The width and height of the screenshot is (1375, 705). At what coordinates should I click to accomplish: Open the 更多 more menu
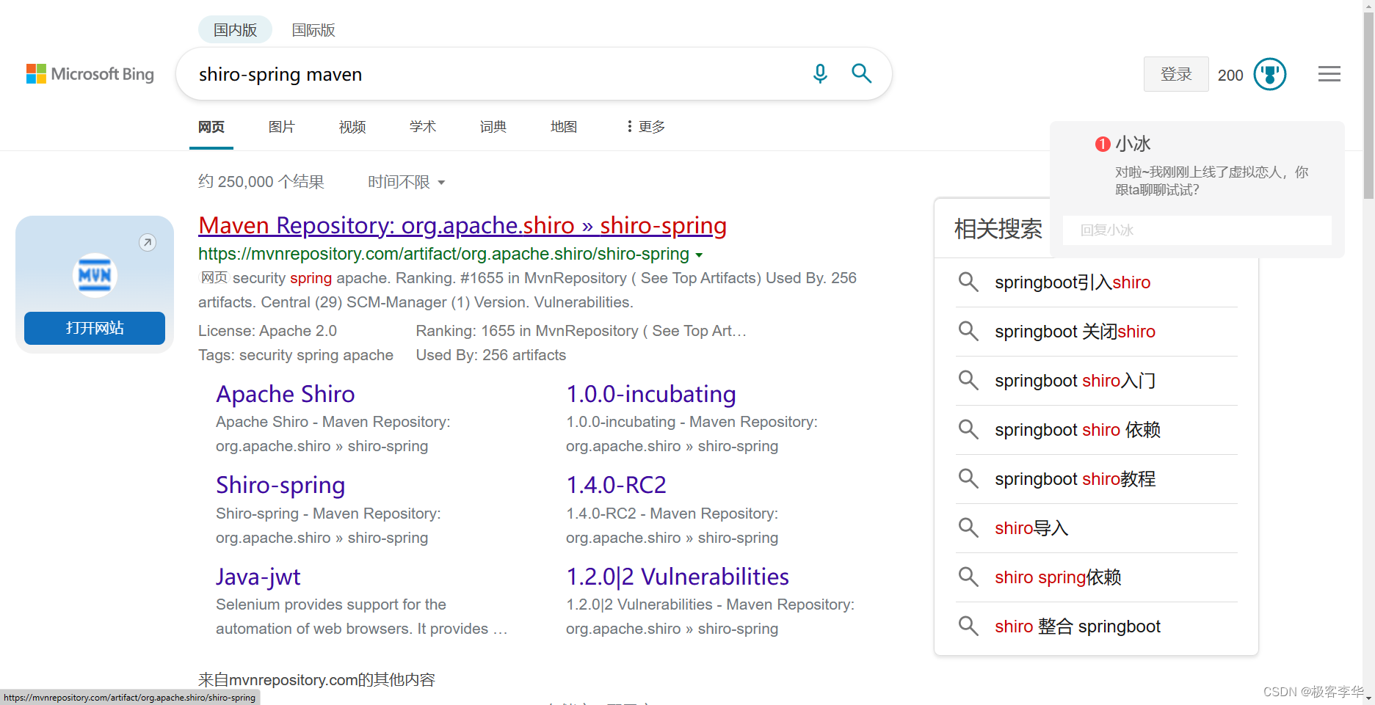(646, 126)
